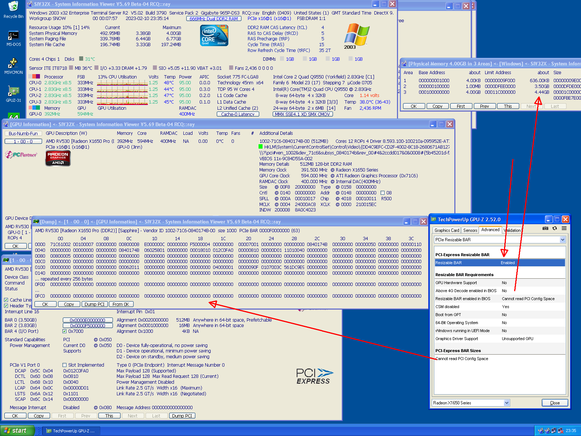Click the 1 - 00 - 0 bus button
Viewport: 581px width, 436px height.
(23, 142)
